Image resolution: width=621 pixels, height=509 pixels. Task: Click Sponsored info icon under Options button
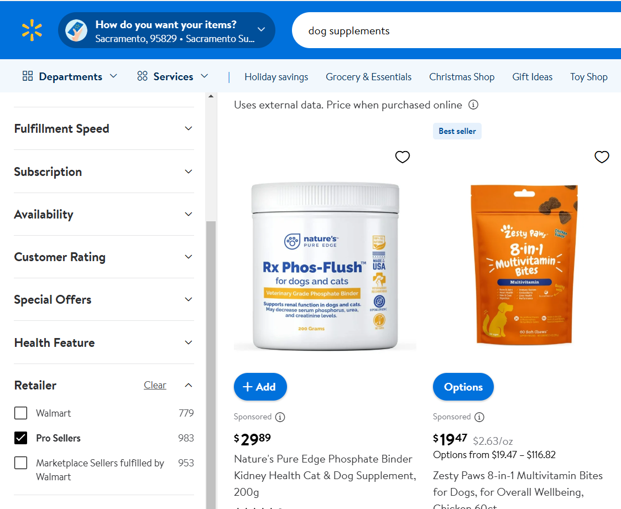point(479,417)
